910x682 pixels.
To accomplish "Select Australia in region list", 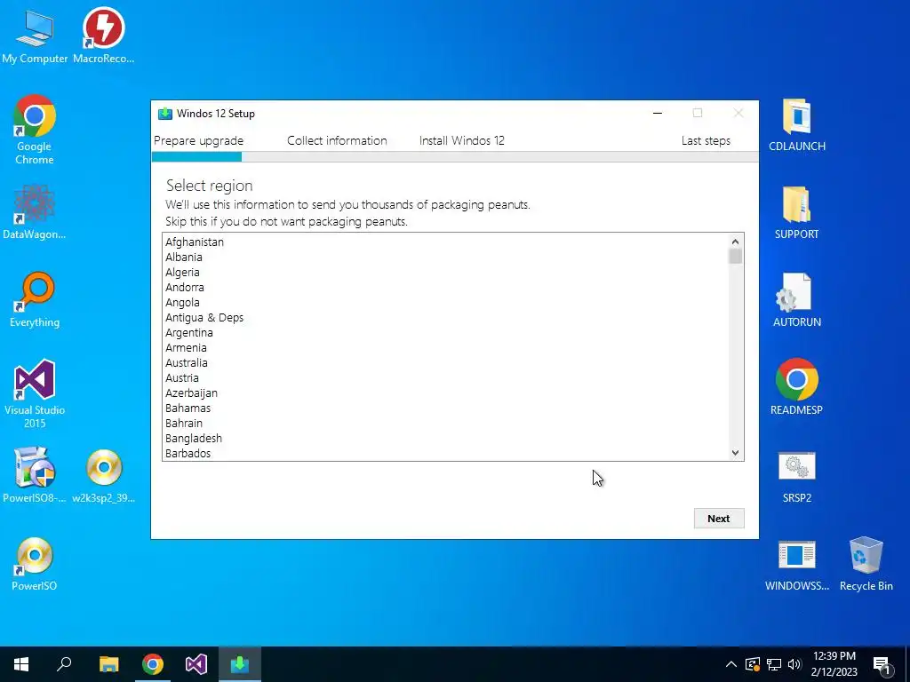I will coord(446,362).
